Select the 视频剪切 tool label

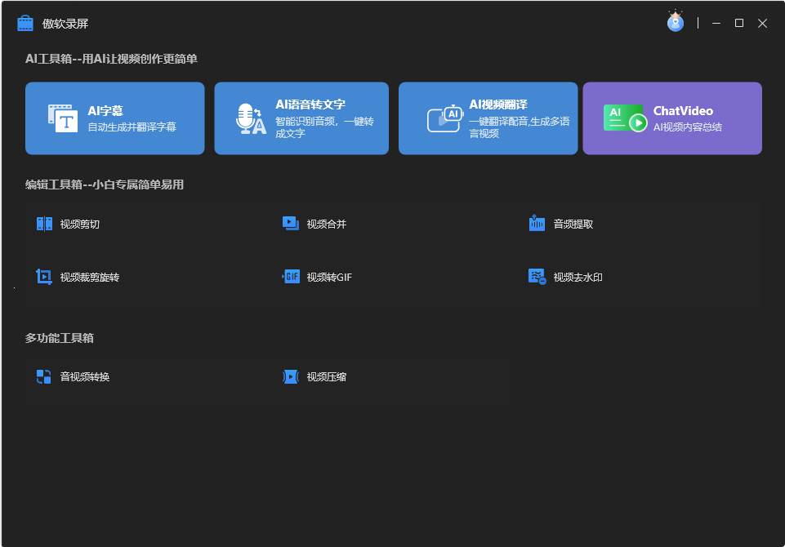tap(79, 225)
